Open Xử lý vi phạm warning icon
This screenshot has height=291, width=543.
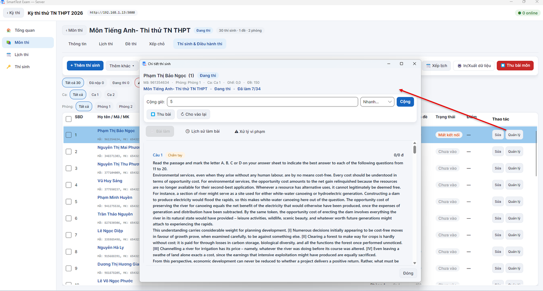(x=236, y=132)
